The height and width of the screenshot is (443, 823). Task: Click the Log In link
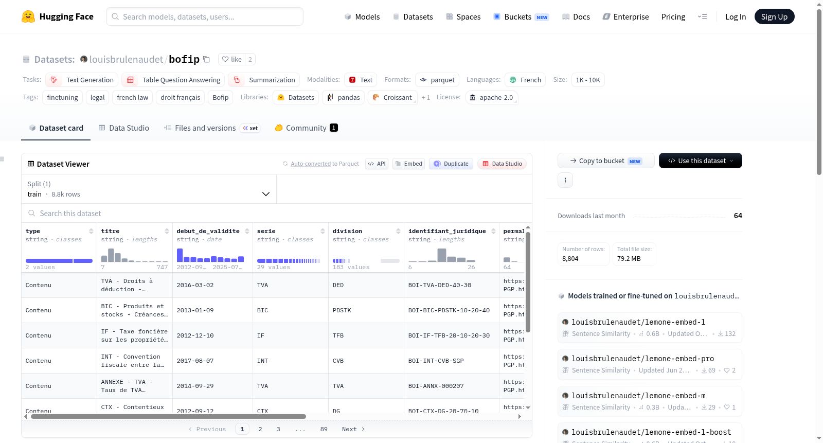pos(736,17)
